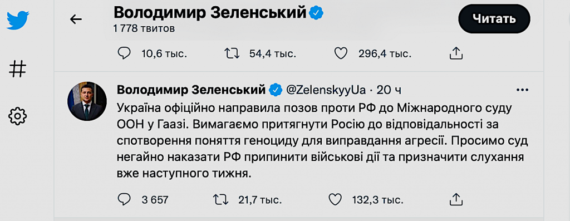The image size is (570, 221).
Task: Like the tweet with 296,4 тыс. likes
Action: click(341, 54)
